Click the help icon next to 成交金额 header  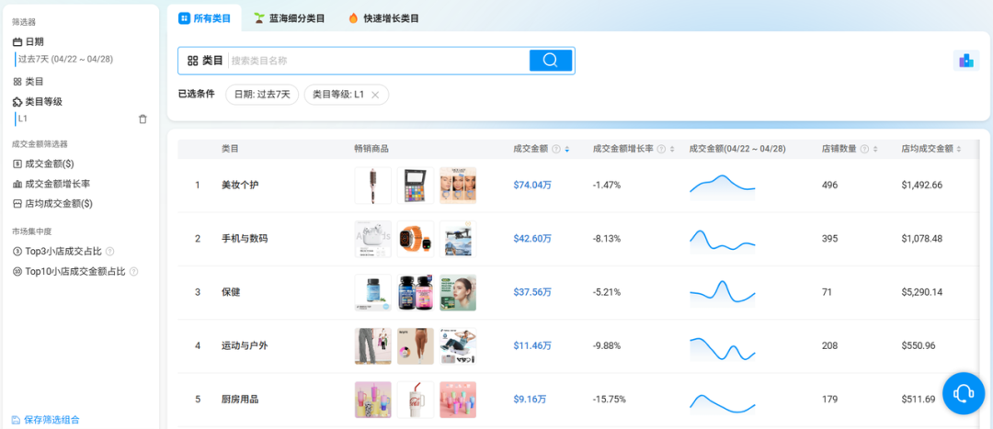pyautogui.click(x=556, y=150)
